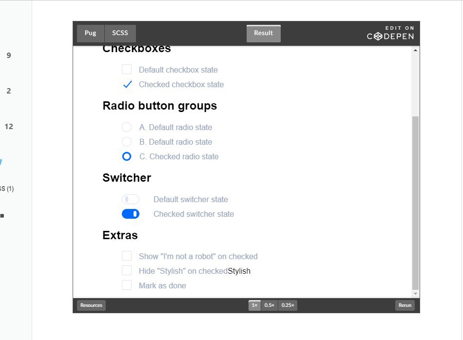Click the Switcher heading

[127, 178]
